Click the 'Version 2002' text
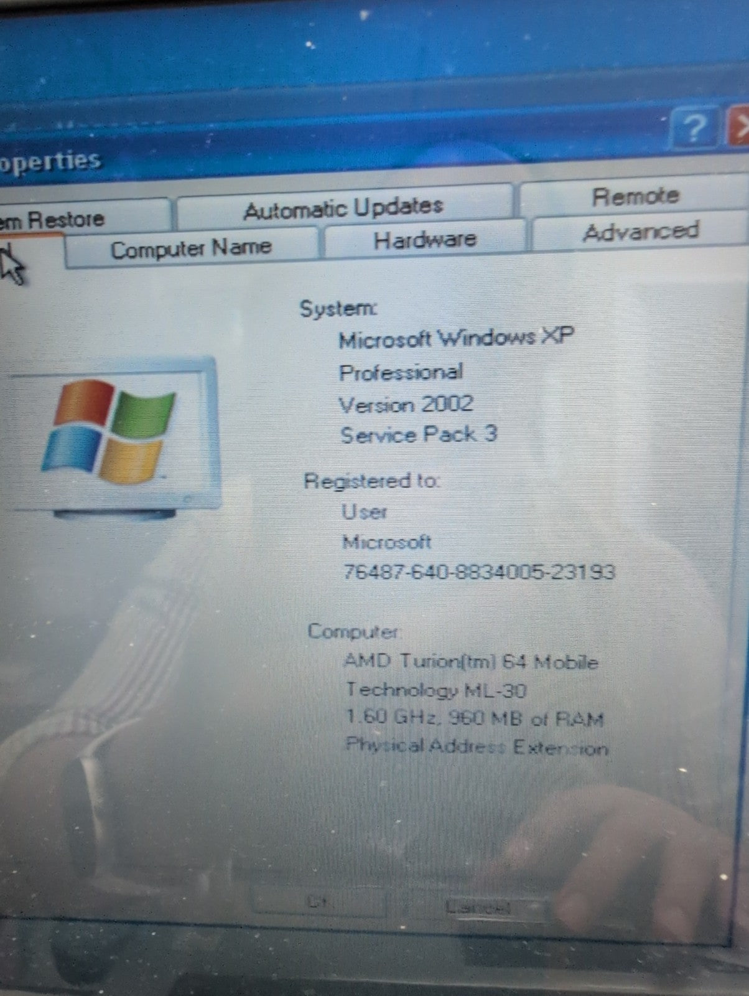This screenshot has width=749, height=996. click(x=406, y=405)
